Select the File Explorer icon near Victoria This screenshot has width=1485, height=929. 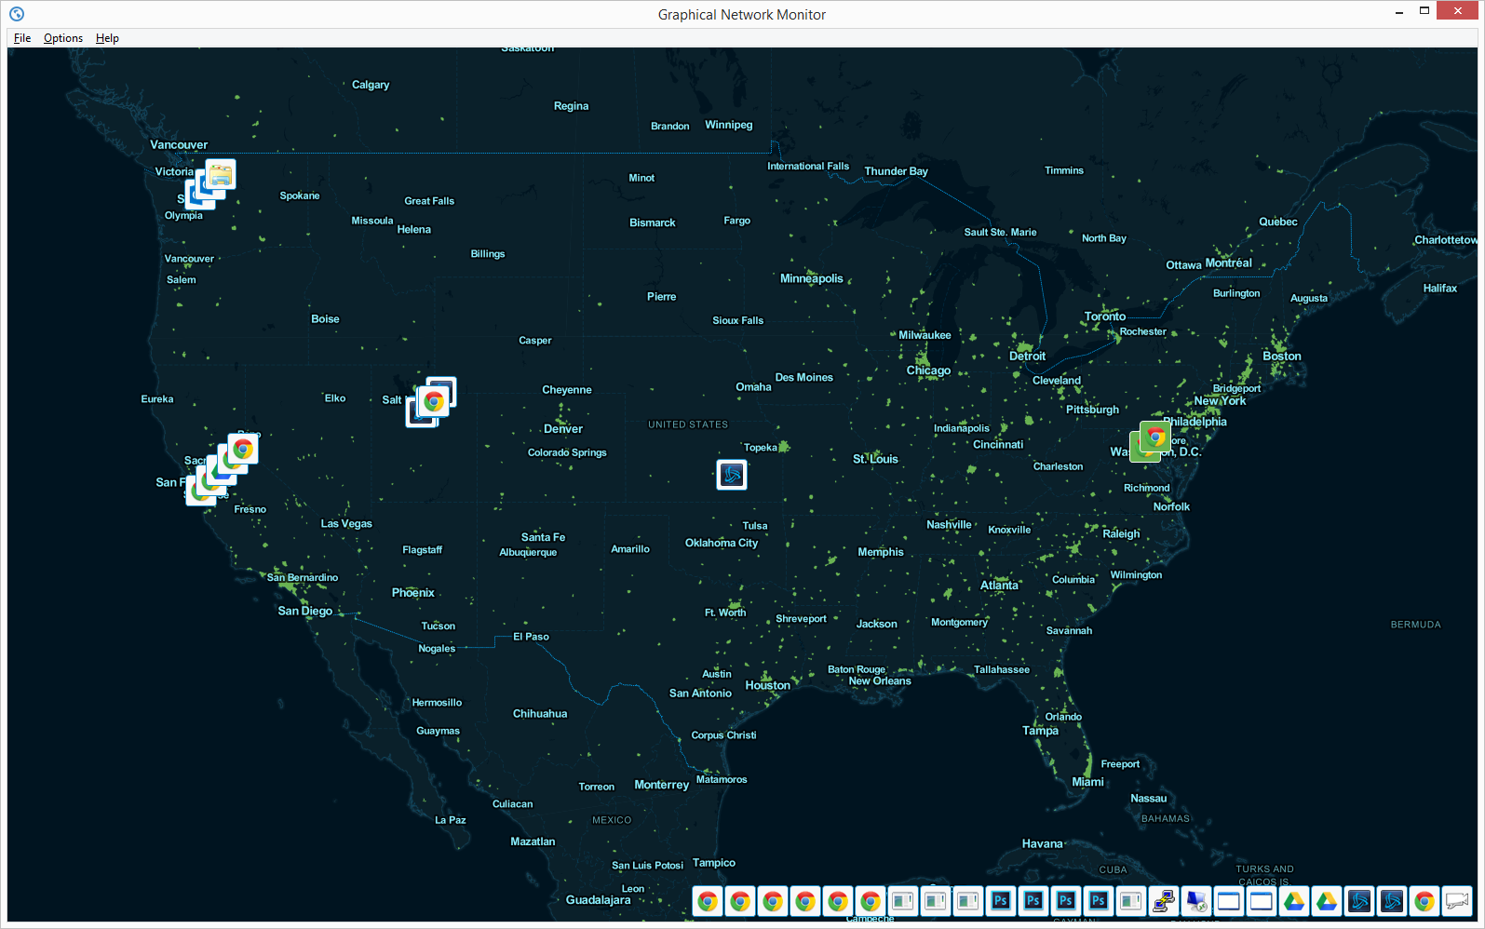click(x=221, y=174)
